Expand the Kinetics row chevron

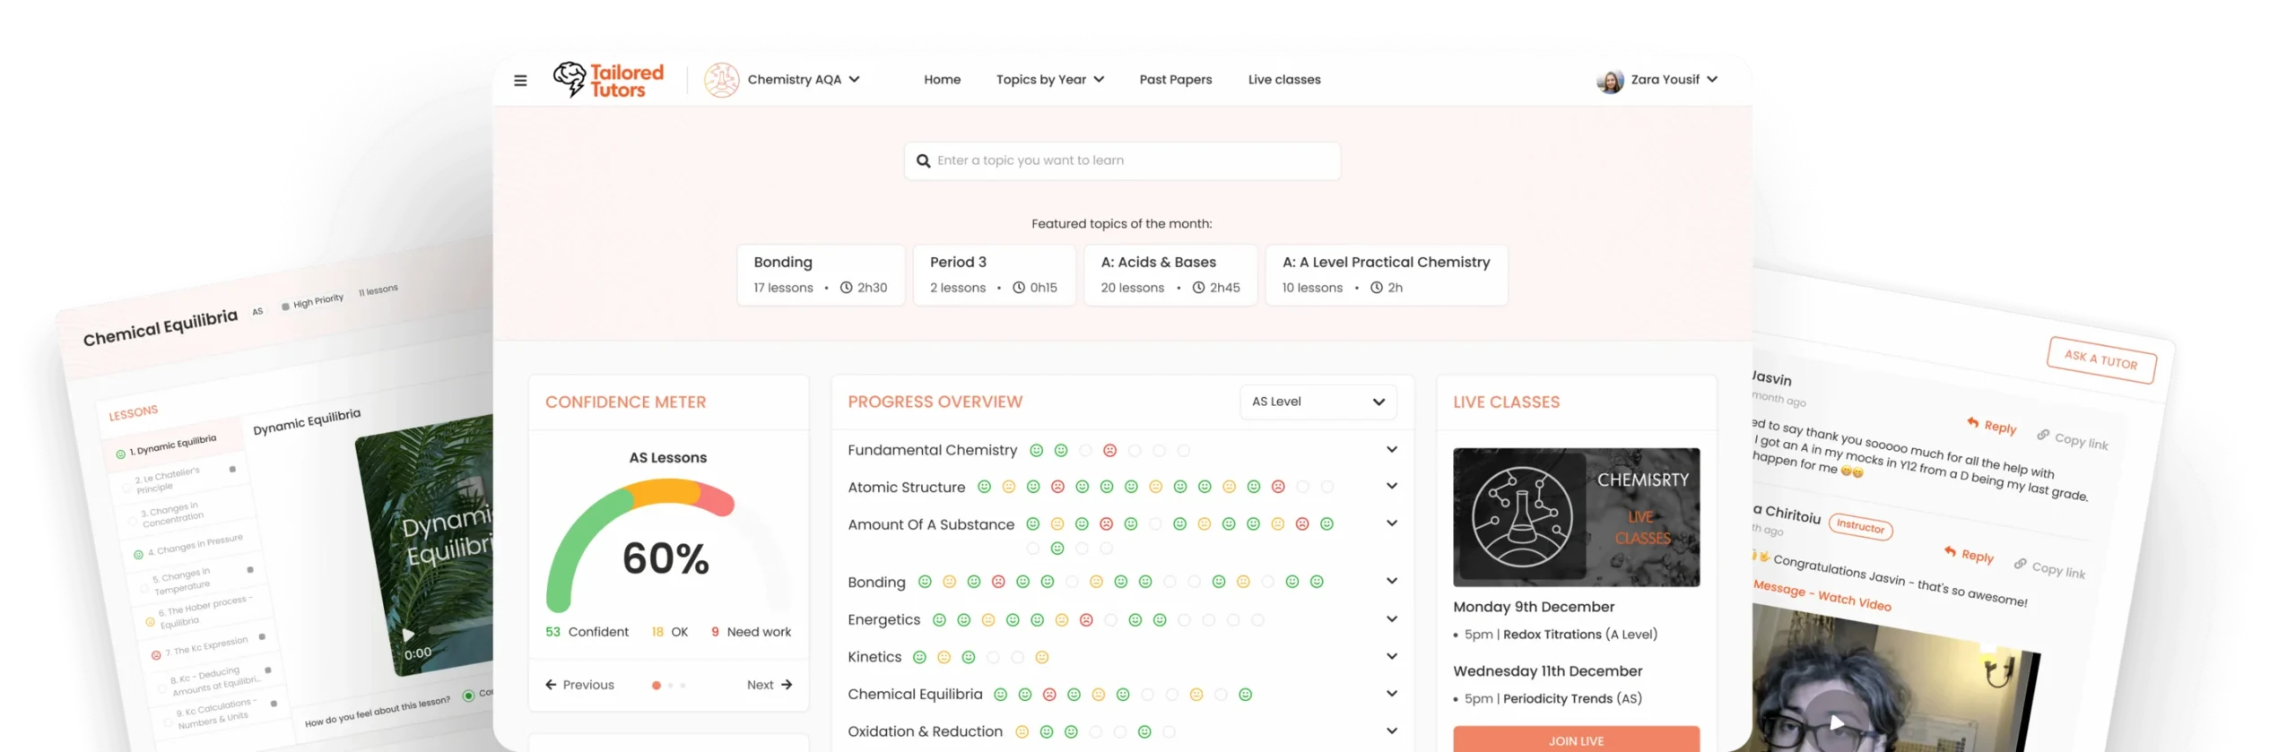pos(1391,657)
